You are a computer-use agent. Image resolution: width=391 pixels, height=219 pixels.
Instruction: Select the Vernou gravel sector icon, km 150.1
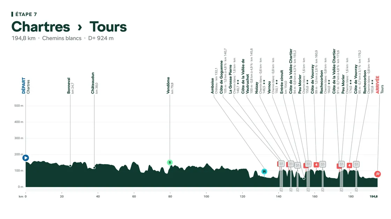pyautogui.click(x=297, y=165)
